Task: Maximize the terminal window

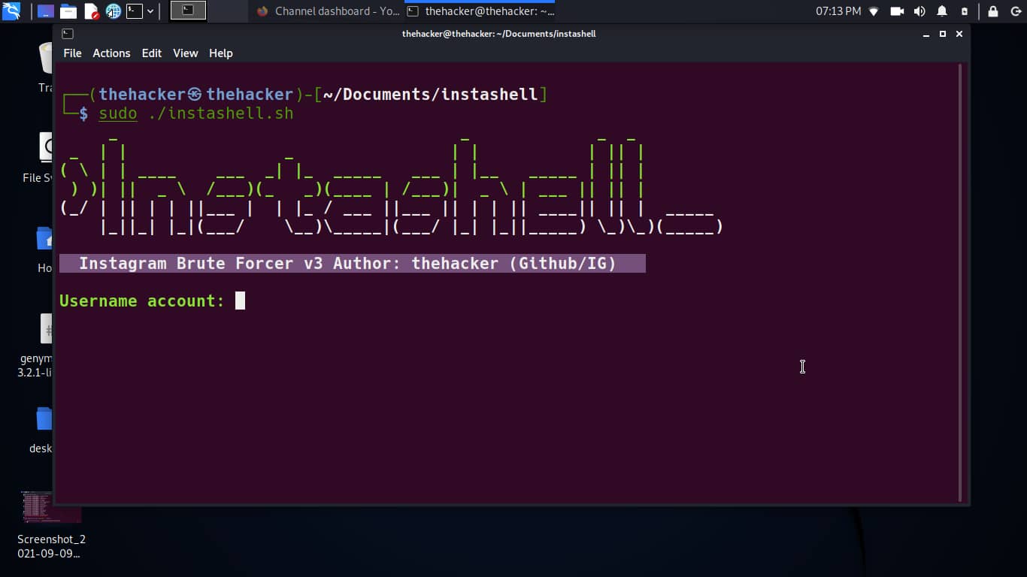Action: point(943,34)
